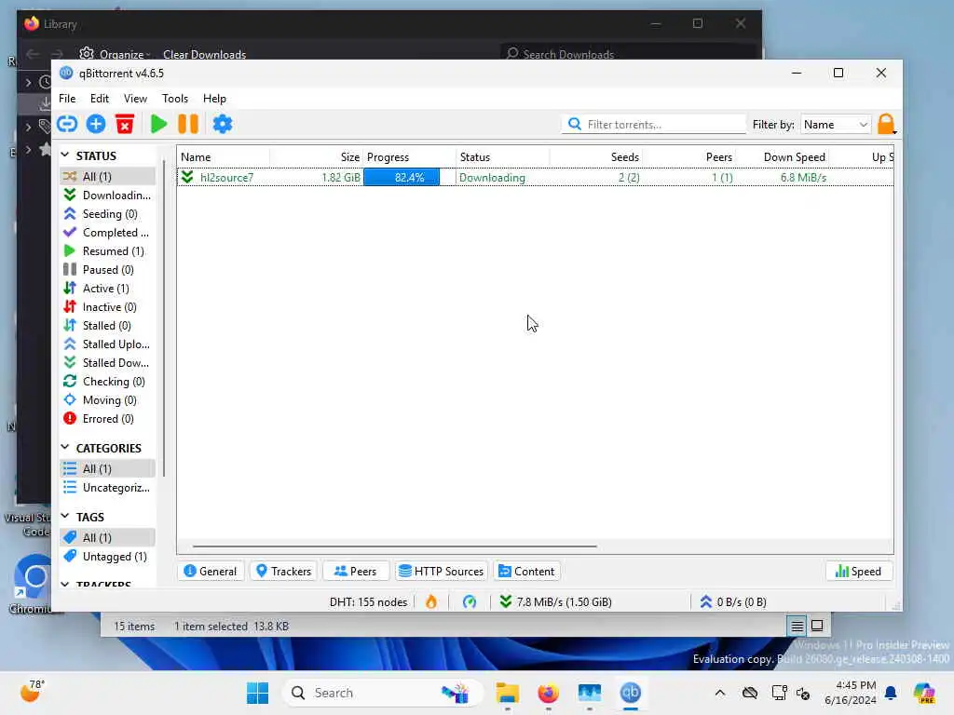
Task: Click the 82.4% progress bar
Action: tap(409, 178)
